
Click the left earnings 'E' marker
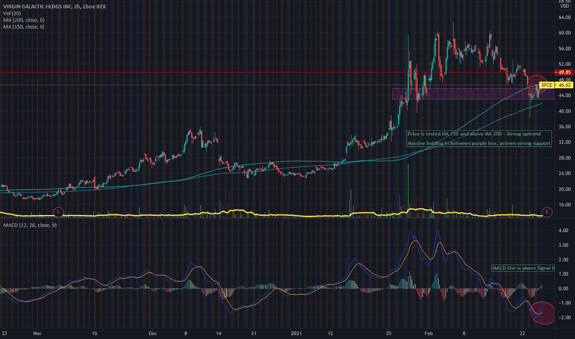[x=59, y=212]
